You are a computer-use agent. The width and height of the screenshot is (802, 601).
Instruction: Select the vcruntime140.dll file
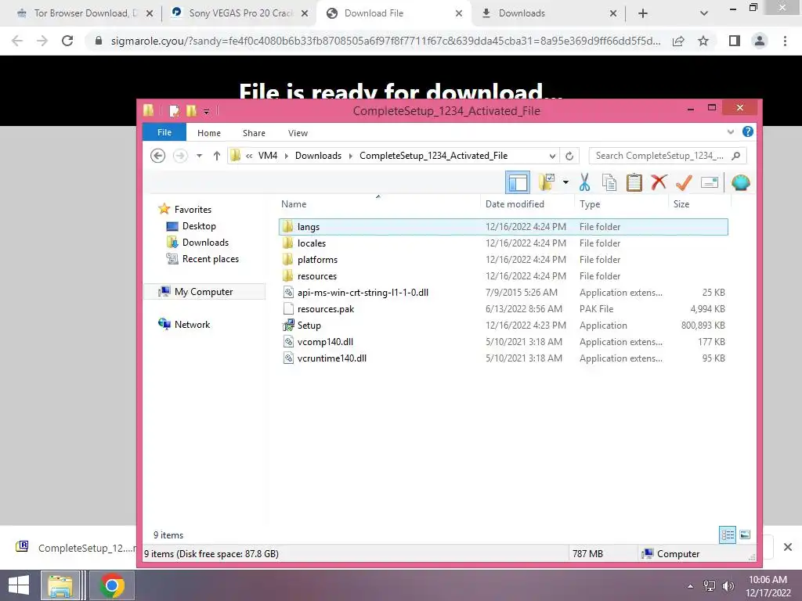pyautogui.click(x=504, y=358)
